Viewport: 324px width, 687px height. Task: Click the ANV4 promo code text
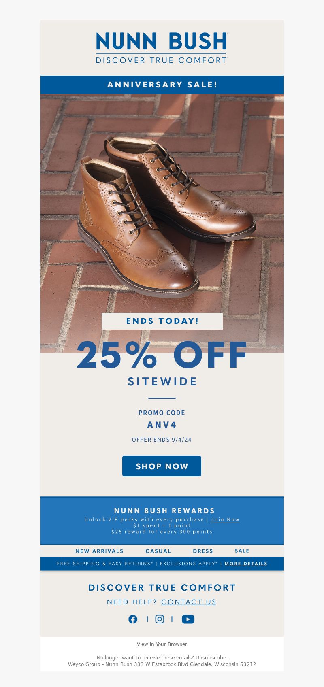point(162,425)
